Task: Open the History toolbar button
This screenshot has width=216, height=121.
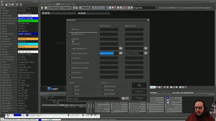Action: coord(85,8)
